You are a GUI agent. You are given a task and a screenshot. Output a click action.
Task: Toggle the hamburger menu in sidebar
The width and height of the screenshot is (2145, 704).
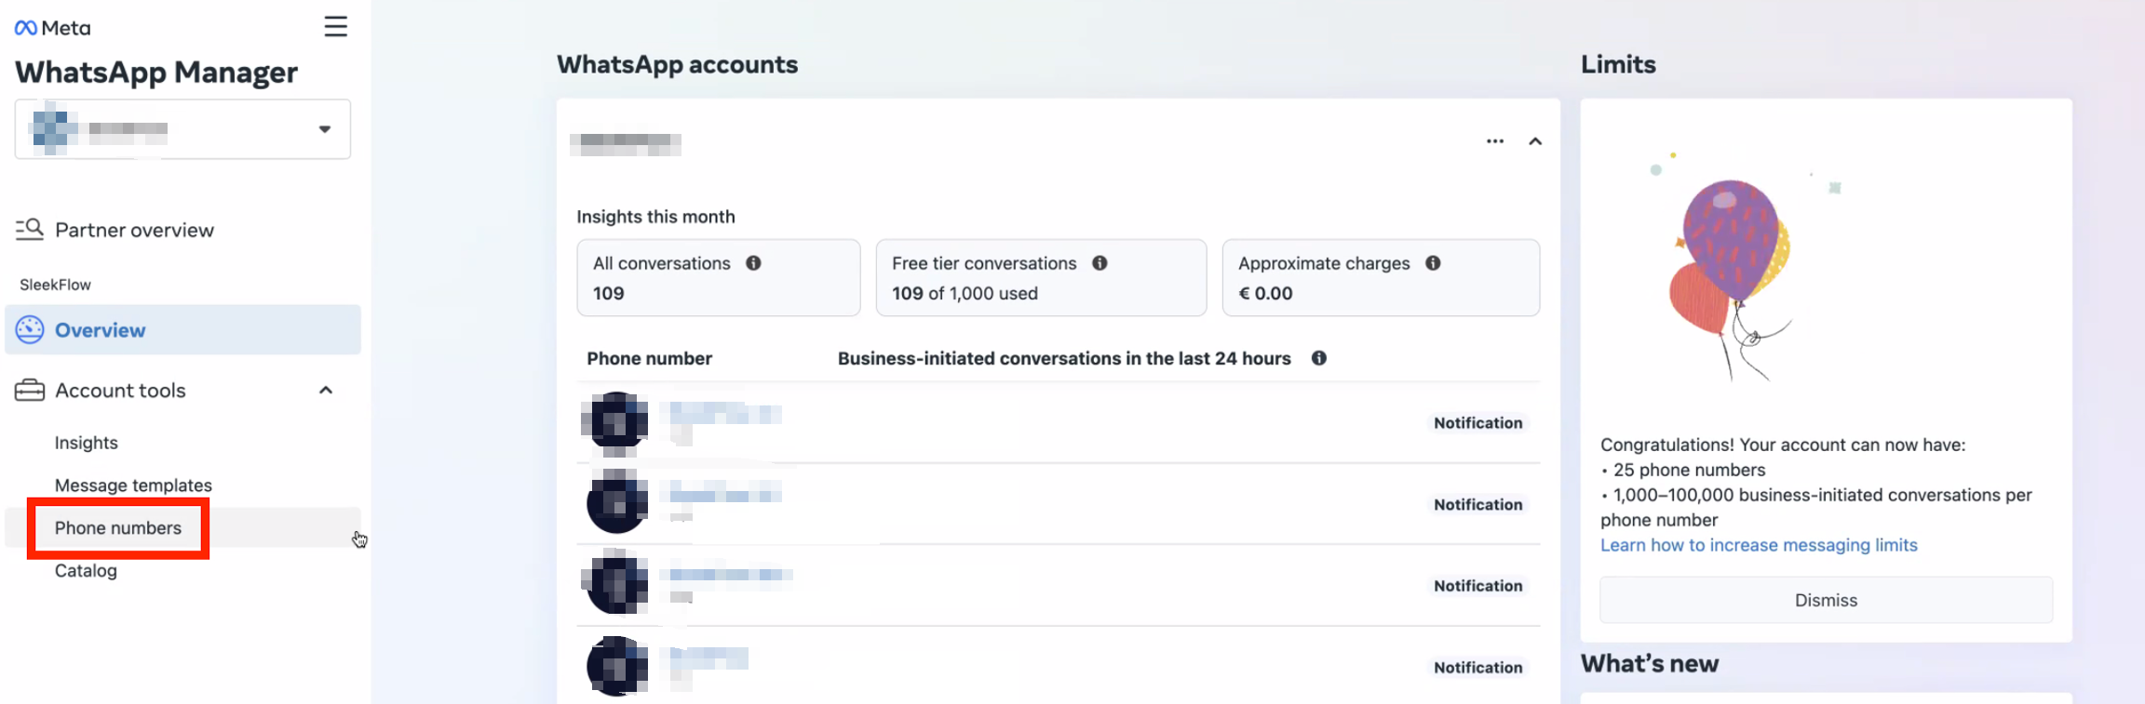336,26
